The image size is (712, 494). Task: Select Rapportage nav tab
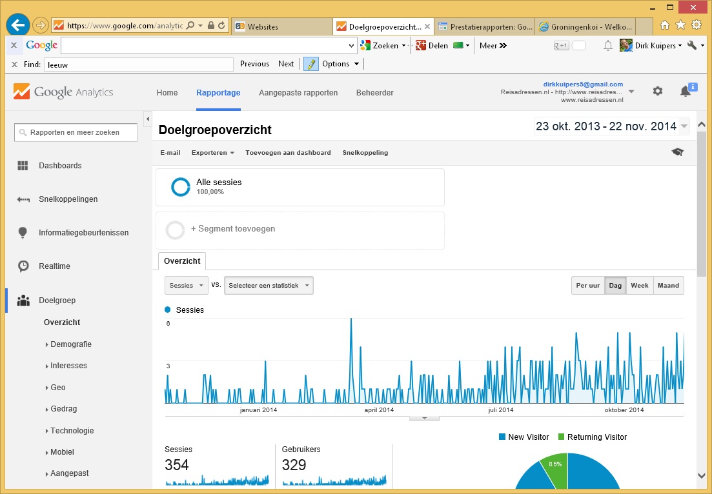[x=218, y=92]
